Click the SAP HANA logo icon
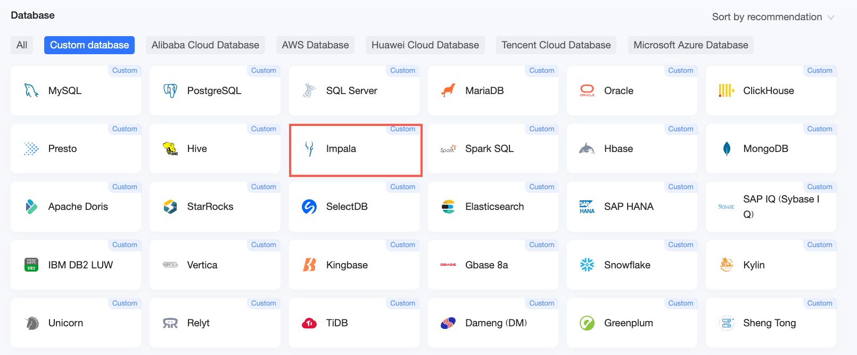 point(587,207)
